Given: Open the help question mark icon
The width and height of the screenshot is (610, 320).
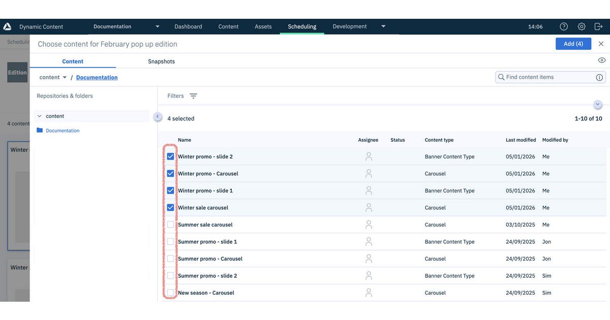Looking at the screenshot, I should coord(564,26).
